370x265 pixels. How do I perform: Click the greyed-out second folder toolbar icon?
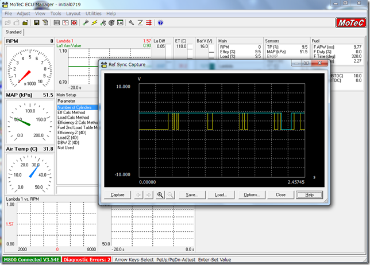tap(17, 23)
